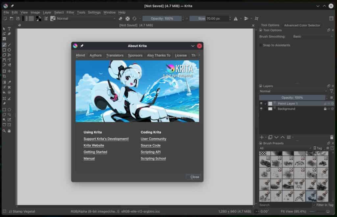Save the document via toolbar icon
The image size is (337, 217).
coord(18,19)
